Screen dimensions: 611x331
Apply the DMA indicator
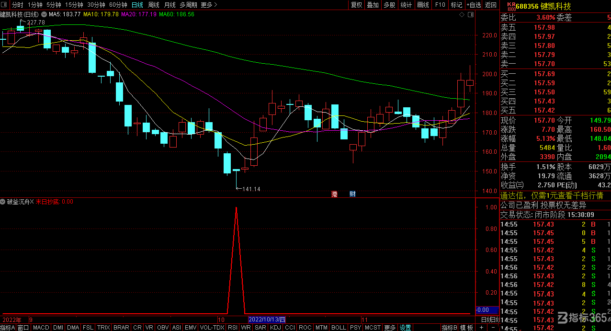(73, 328)
